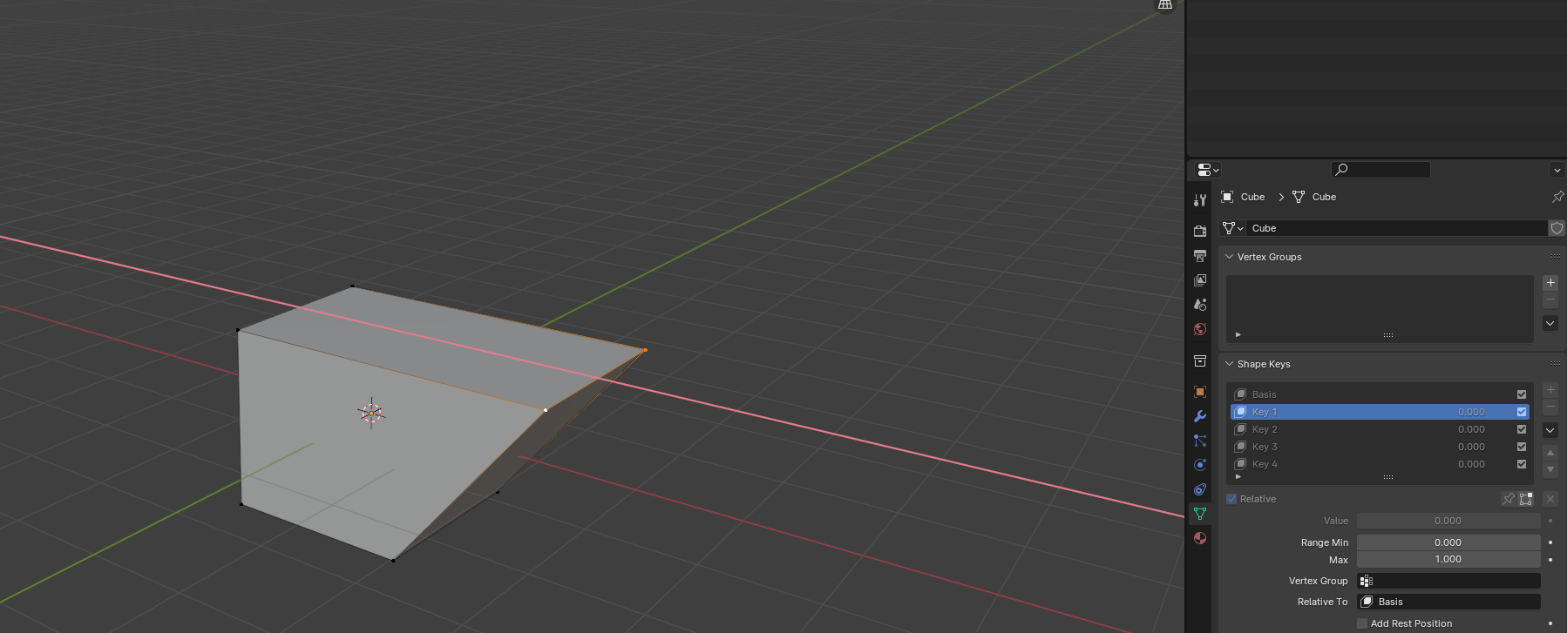Open the Relative To Basis dropdown
The height and width of the screenshot is (633, 1567).
1448,602
